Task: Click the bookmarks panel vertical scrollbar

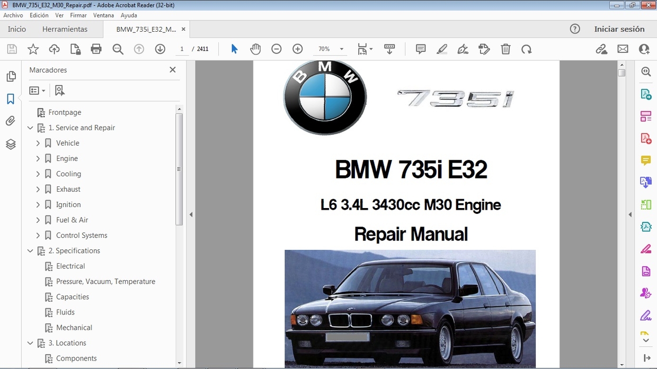Action: (179, 169)
